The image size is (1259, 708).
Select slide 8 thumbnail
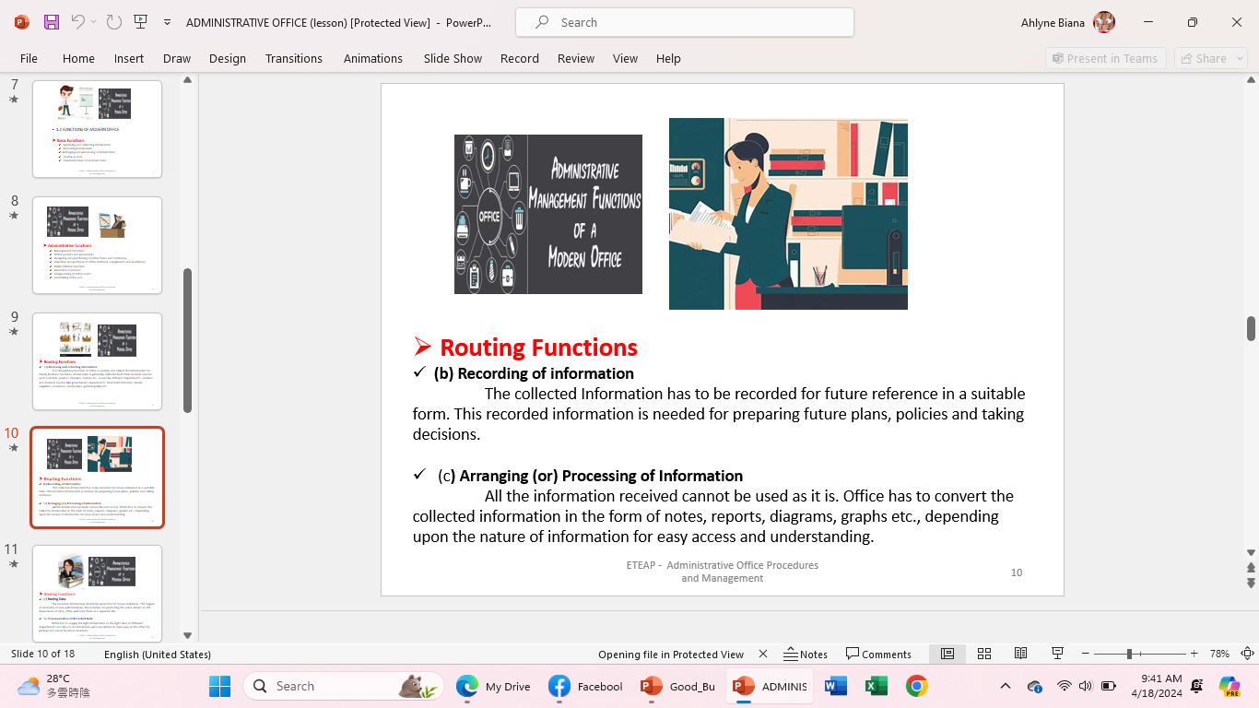pos(97,245)
